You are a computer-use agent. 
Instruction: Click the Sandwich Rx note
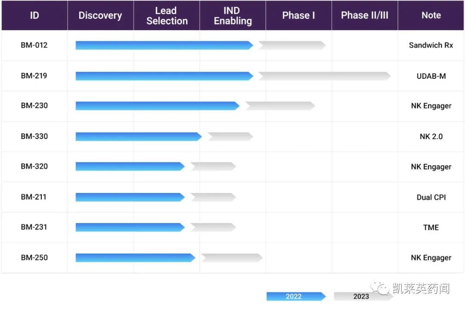431,45
